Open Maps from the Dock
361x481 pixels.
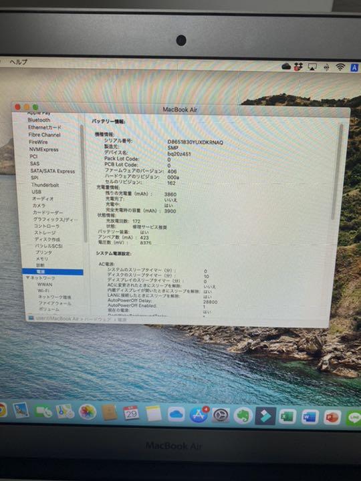pos(65,412)
